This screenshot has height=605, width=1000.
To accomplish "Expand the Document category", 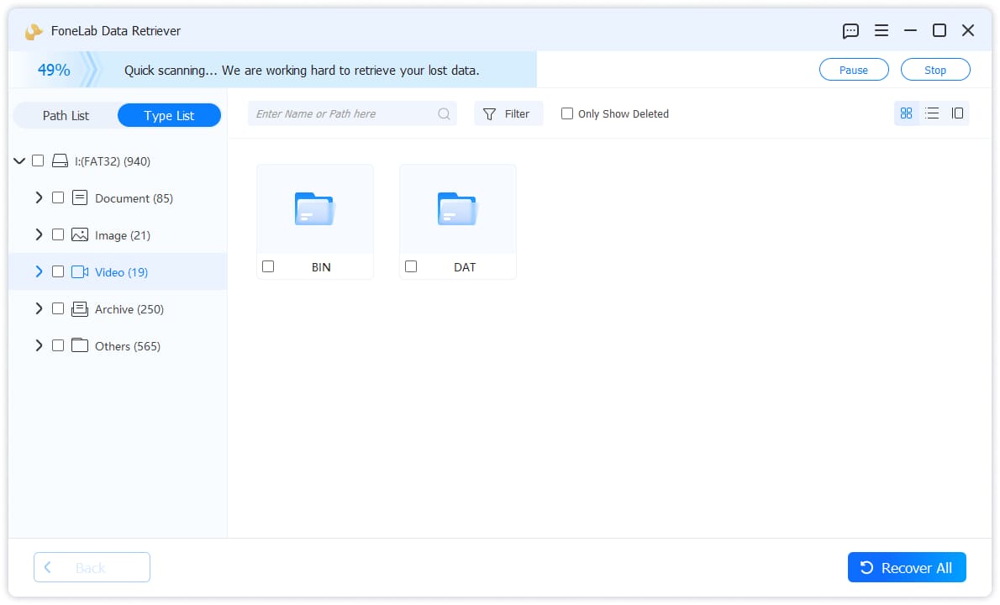I will pyautogui.click(x=39, y=197).
